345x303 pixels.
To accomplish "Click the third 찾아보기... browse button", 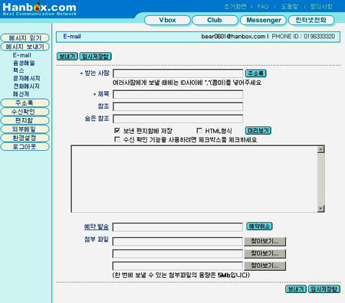I will (x=264, y=266).
